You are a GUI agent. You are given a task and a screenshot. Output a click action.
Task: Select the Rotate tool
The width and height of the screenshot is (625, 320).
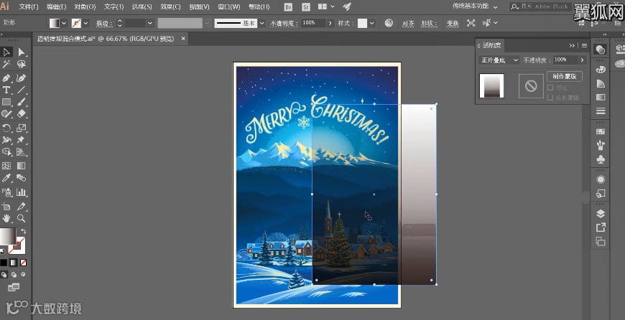point(6,128)
